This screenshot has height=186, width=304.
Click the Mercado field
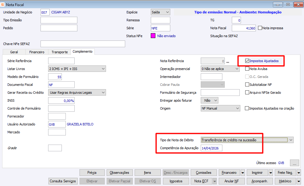pos(57,132)
